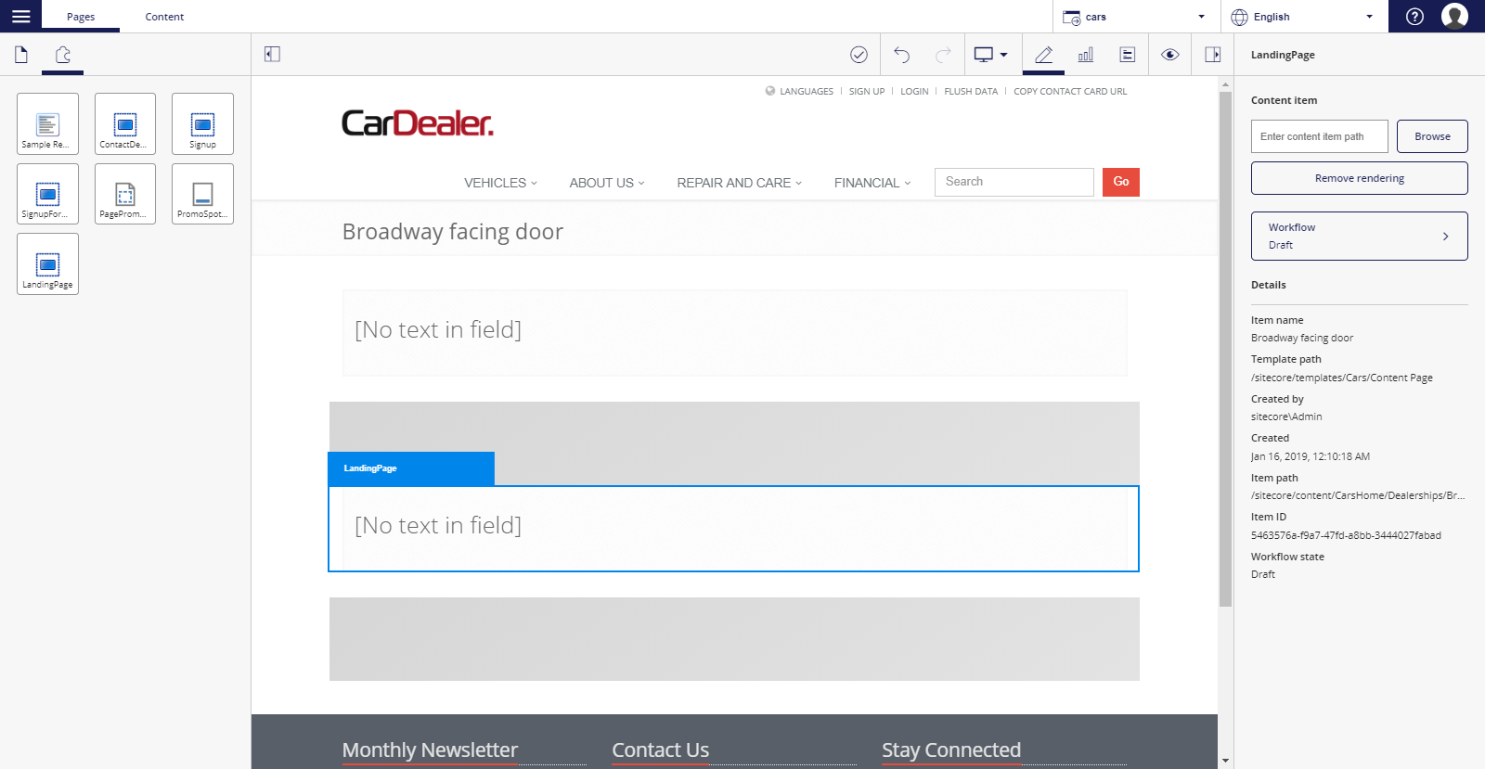This screenshot has width=1485, height=769.
Task: Click the Browse button
Action: coord(1432,136)
